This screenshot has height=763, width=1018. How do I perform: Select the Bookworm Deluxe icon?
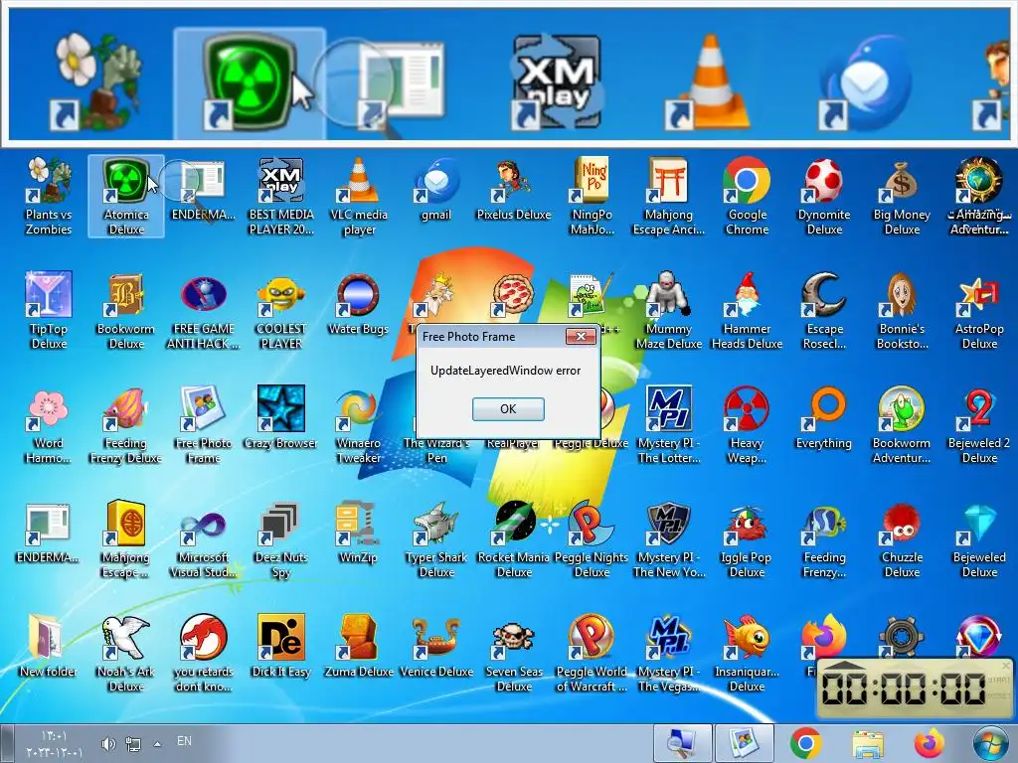(x=126, y=310)
